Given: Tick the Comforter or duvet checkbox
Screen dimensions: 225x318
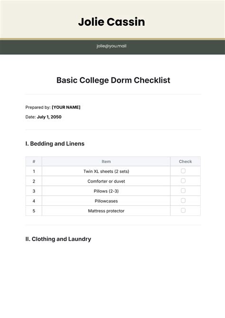Looking at the screenshot, I should [183, 181].
